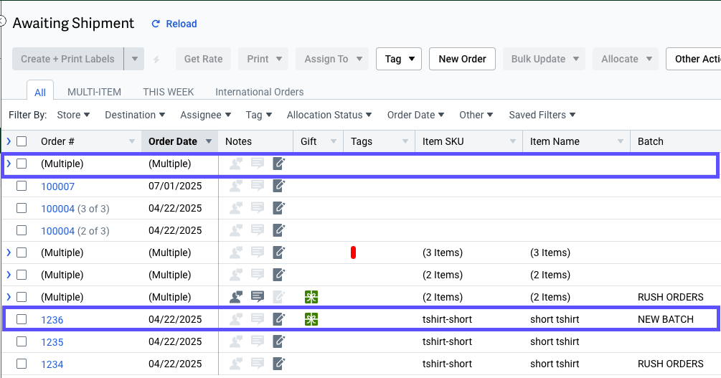Screen dimensions: 721x378
Task: Expand the RUSH ORDERS (Multiple) row chevron
Action: coord(9,297)
